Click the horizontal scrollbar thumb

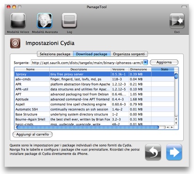tap(88, 127)
